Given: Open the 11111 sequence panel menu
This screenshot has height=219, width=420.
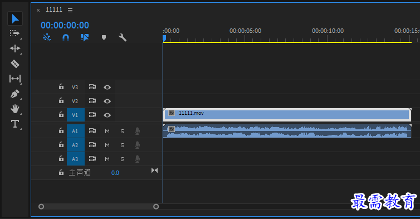Looking at the screenshot, I should [x=70, y=10].
